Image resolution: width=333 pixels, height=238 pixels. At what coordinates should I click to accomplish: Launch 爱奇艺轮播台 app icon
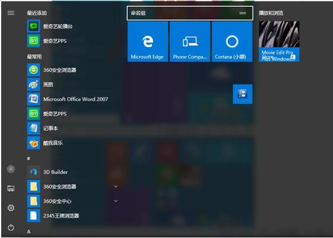(34, 26)
